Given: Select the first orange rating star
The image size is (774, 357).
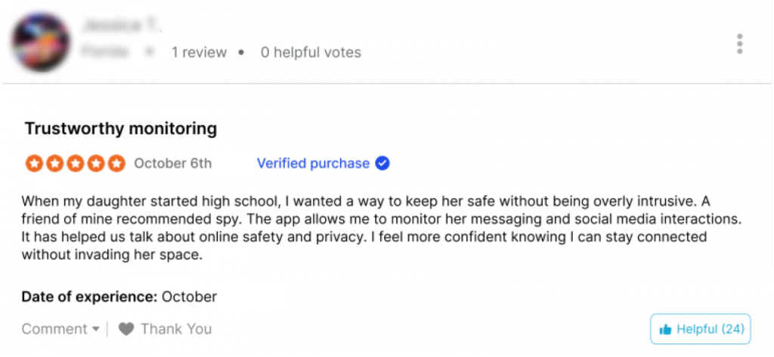Looking at the screenshot, I should pos(34,163).
